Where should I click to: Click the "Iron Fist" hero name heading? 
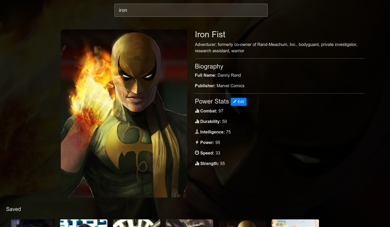click(210, 34)
